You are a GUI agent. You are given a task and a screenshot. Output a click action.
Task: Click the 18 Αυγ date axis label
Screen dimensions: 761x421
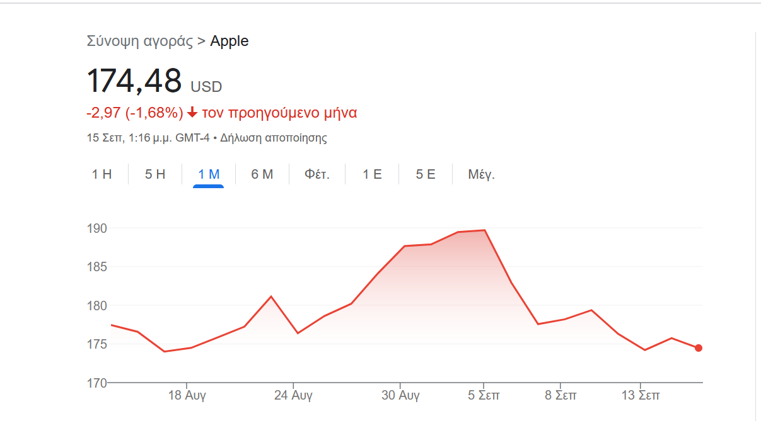tap(187, 396)
